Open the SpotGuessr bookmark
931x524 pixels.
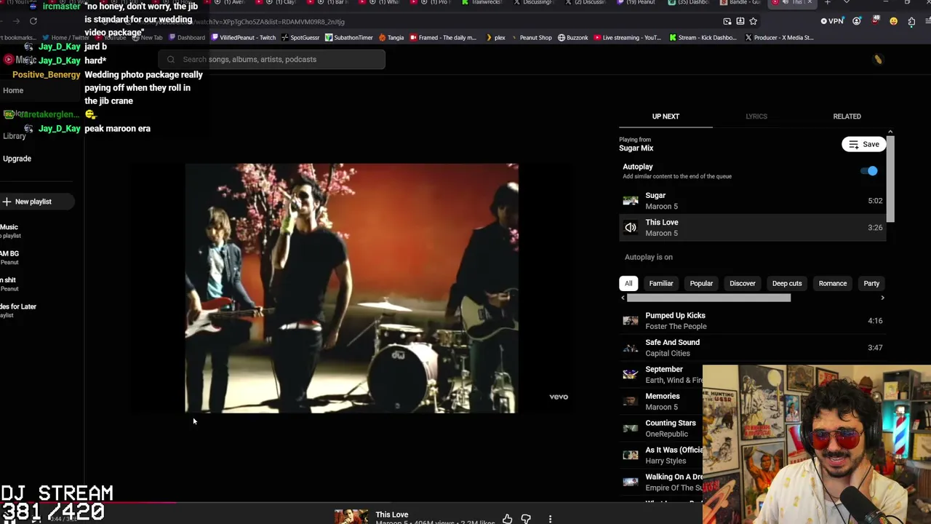[x=300, y=38]
